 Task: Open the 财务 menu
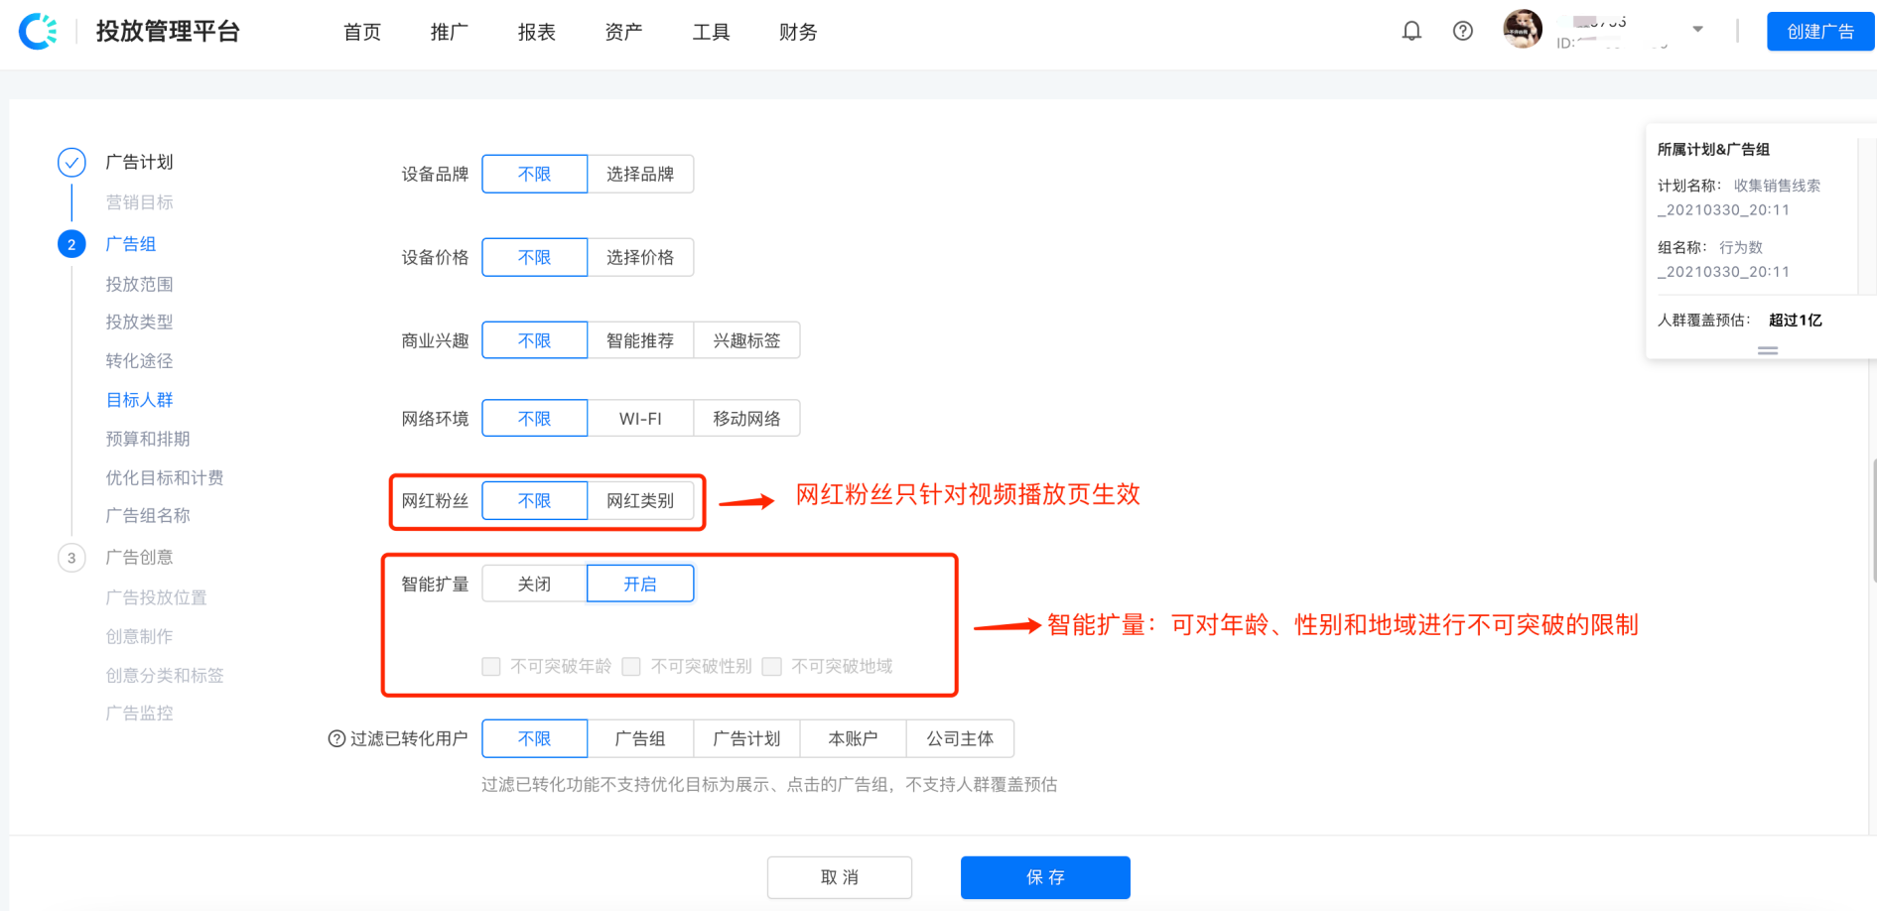798,31
